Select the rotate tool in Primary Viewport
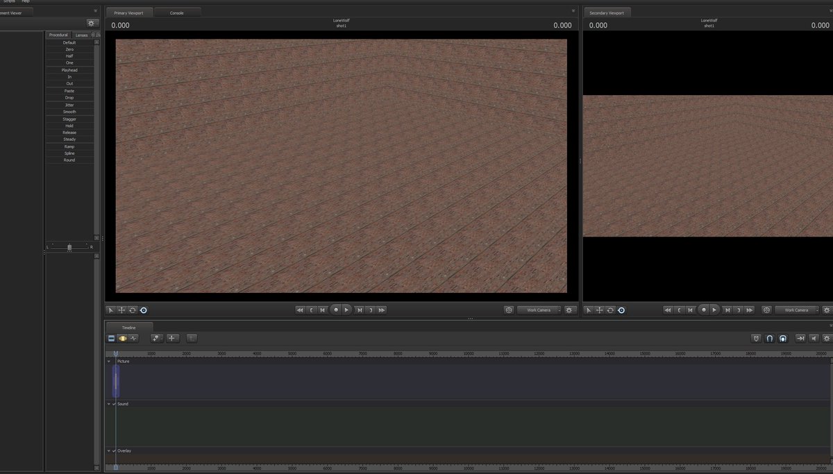The height and width of the screenshot is (474, 833). (132, 310)
